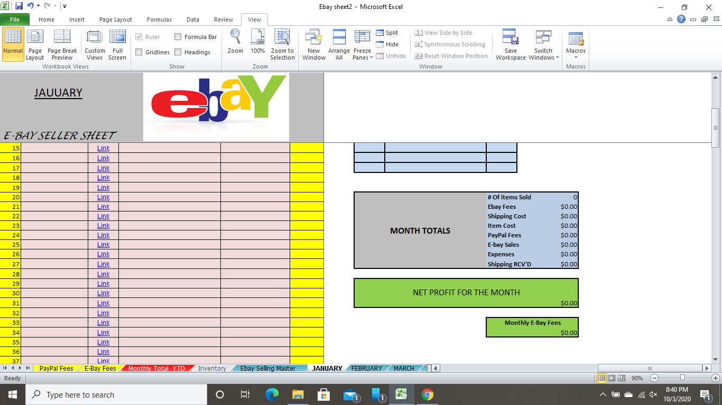Image resolution: width=722 pixels, height=405 pixels.
Task: Open Link in row 36
Action: click(104, 351)
